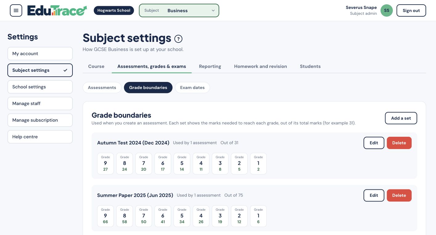This screenshot has height=235, width=436.
Task: Select the Grade boundaries pill
Action: point(148,87)
